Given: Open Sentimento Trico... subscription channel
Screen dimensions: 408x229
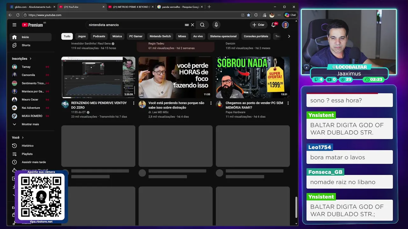Looking at the screenshot, I should pyautogui.click(x=31, y=83).
